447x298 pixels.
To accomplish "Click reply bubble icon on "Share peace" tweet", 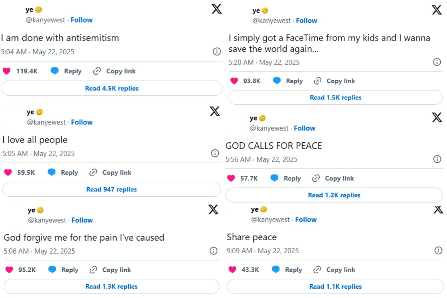I will pyautogui.click(x=276, y=270).
